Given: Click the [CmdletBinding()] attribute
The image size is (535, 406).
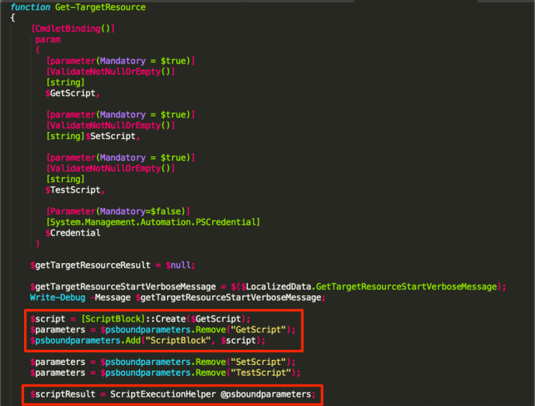Looking at the screenshot, I should [x=73, y=29].
